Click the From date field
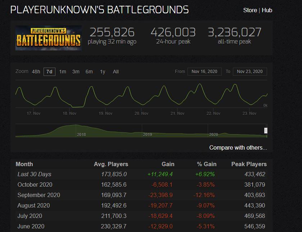The width and height of the screenshot is (302, 232). click(204, 72)
